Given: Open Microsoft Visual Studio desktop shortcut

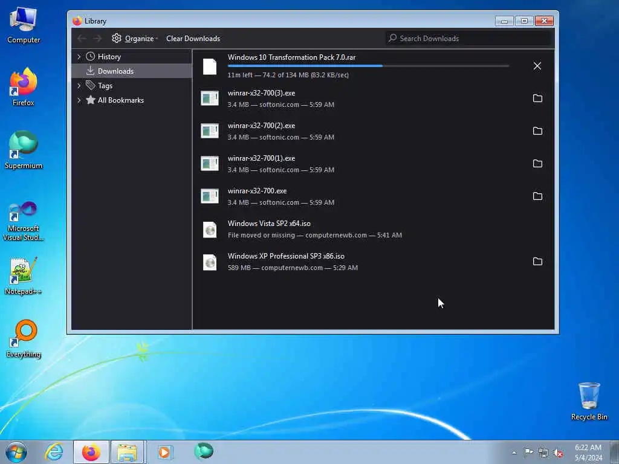Looking at the screenshot, I should click(x=24, y=221).
